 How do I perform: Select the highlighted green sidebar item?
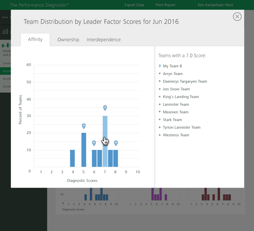pos(5,71)
